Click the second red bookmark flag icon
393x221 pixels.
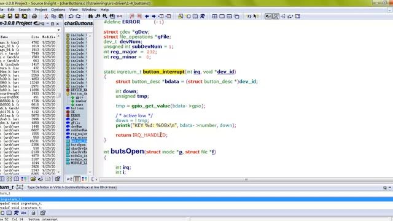coord(139,17)
